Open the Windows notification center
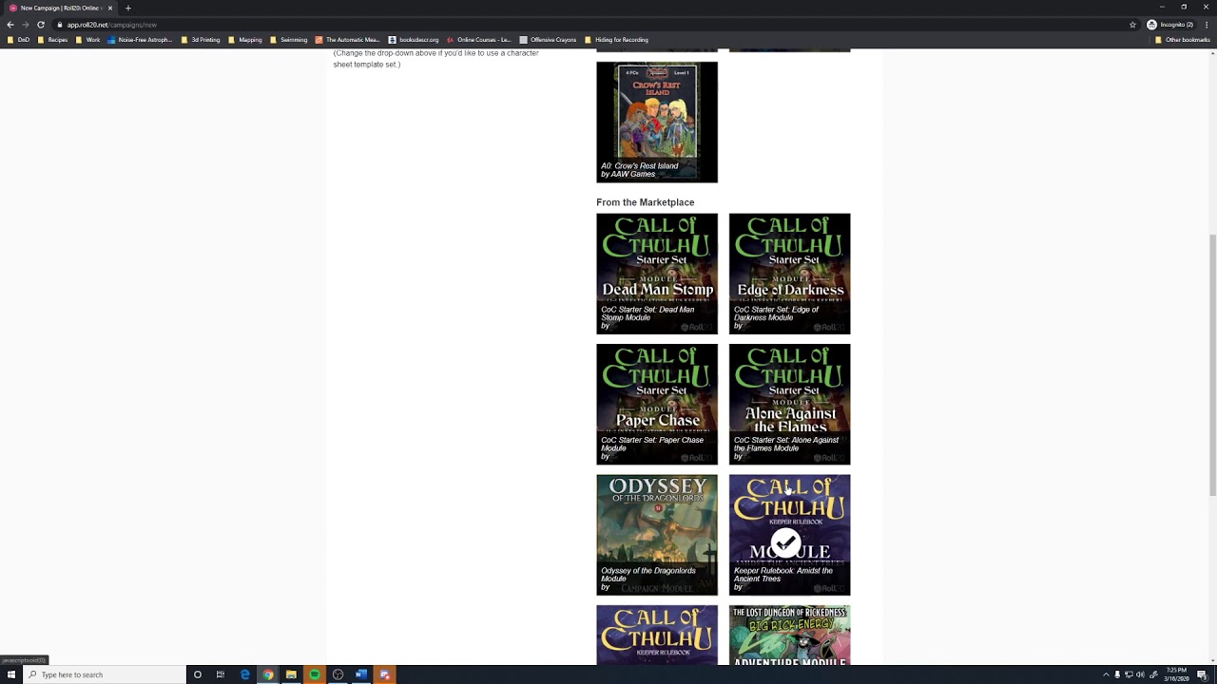This screenshot has width=1217, height=684. point(1202,674)
